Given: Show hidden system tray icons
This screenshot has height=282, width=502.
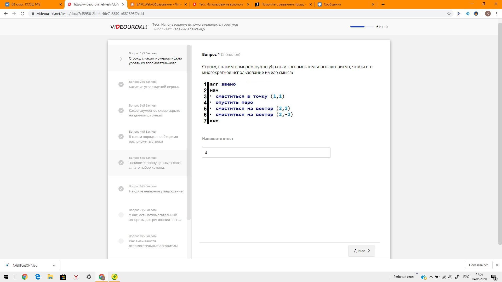Looking at the screenshot, I should tap(431, 277).
